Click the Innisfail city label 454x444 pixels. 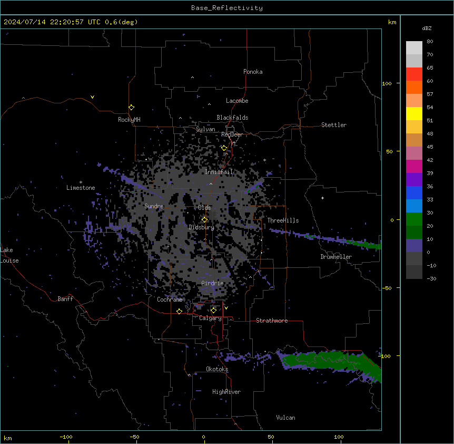point(219,172)
